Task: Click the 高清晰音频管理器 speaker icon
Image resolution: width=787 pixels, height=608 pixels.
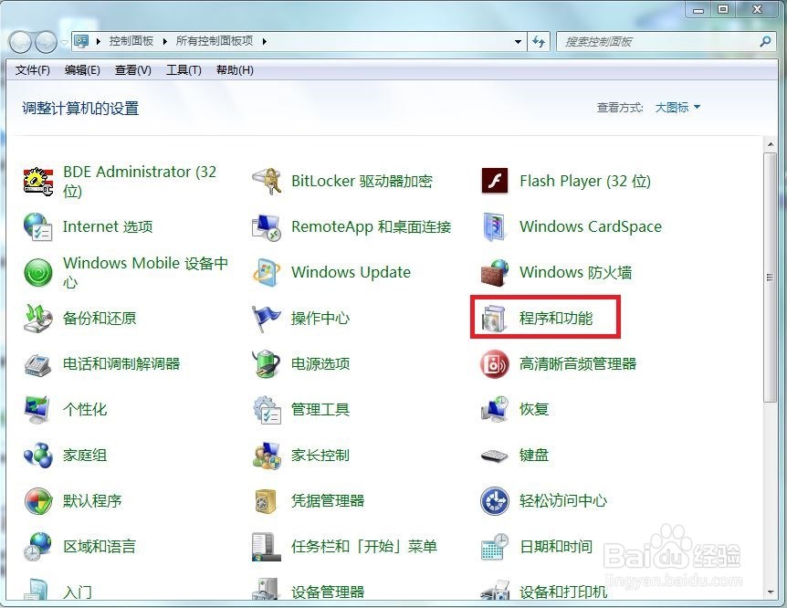Action: point(495,364)
